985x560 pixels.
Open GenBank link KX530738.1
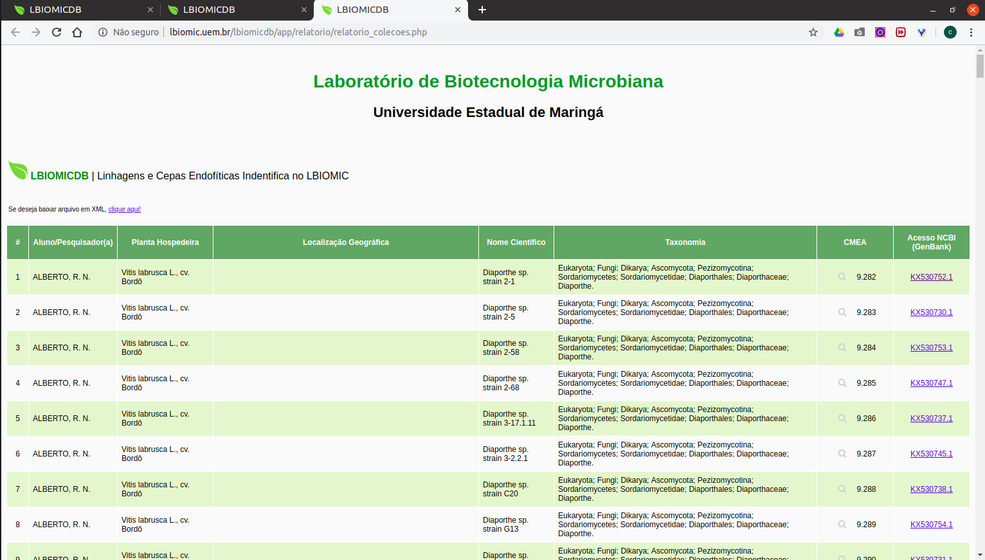(x=932, y=489)
